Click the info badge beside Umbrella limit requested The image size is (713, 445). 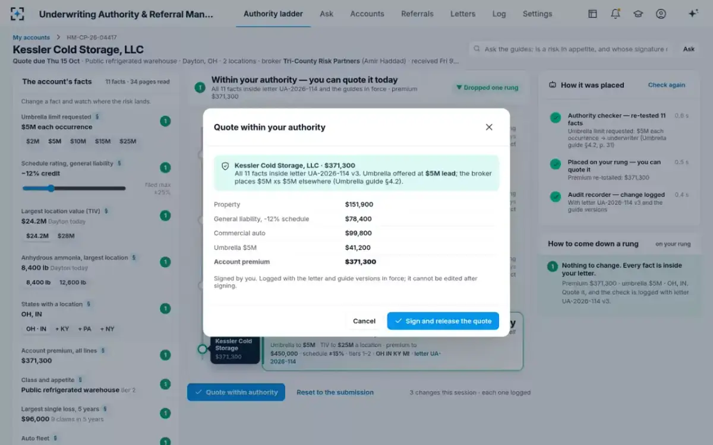click(x=97, y=117)
